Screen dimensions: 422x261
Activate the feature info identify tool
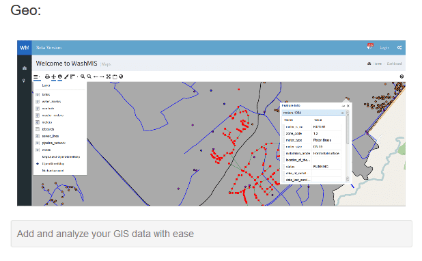click(x=59, y=77)
